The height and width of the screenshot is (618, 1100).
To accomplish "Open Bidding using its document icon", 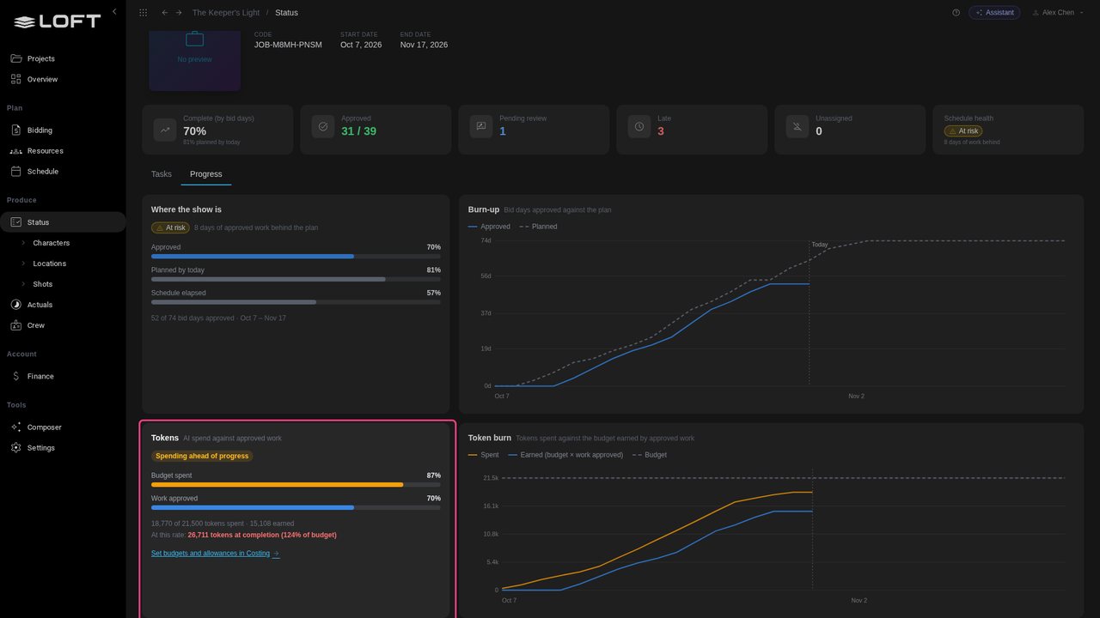I will [16, 130].
